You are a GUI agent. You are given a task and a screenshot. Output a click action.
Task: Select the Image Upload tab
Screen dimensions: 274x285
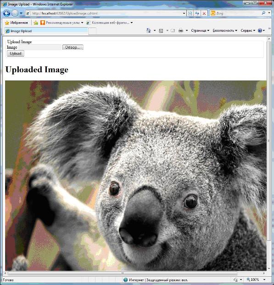click(46, 31)
